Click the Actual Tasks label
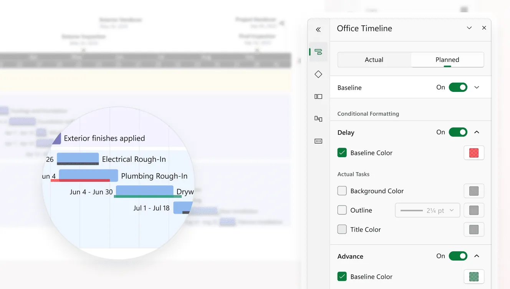Viewport: 510px width, 289px height. [x=353, y=174]
